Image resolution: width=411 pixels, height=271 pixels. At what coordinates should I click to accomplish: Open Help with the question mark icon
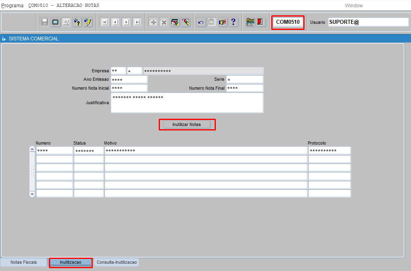[x=233, y=22]
